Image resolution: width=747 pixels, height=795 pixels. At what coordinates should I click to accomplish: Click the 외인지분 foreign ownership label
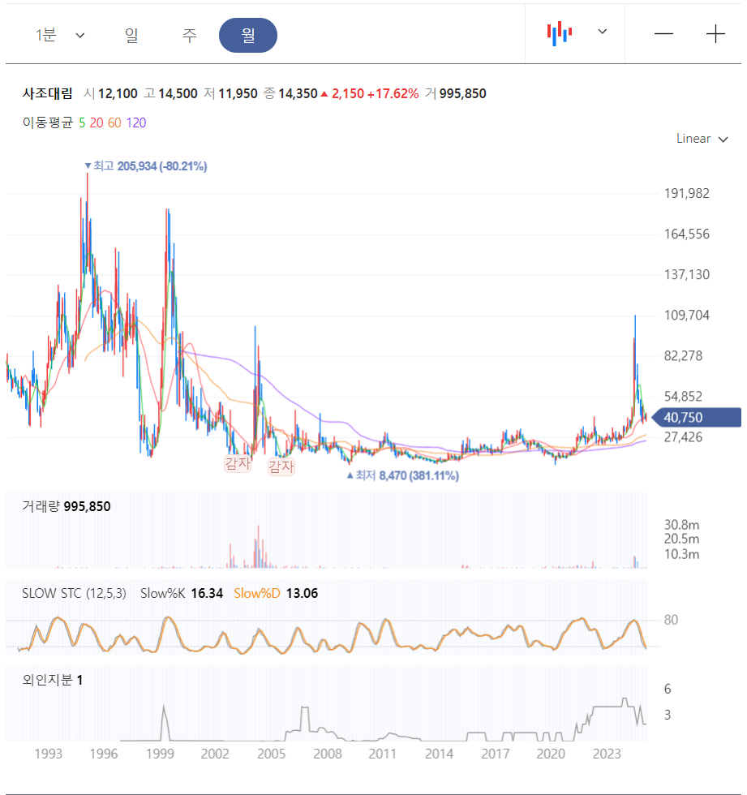click(48, 680)
